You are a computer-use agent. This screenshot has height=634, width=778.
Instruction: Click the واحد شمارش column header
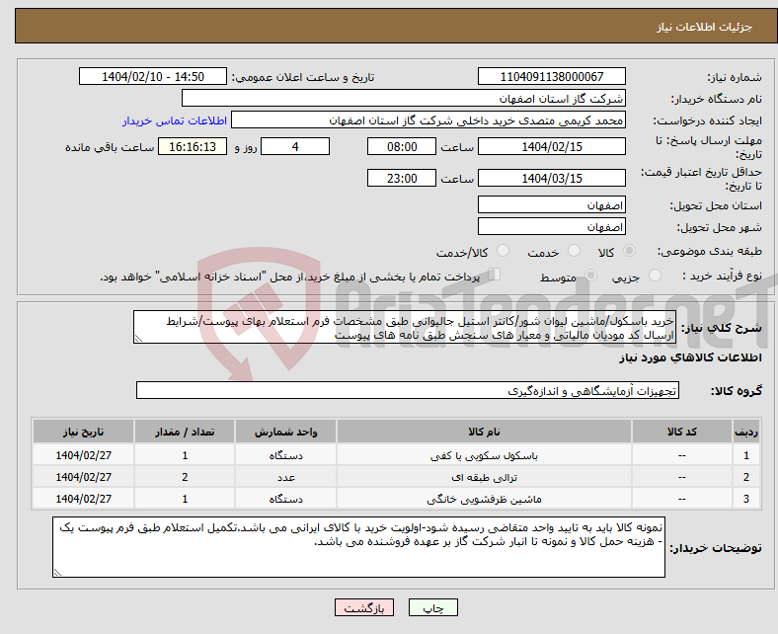pyautogui.click(x=285, y=432)
